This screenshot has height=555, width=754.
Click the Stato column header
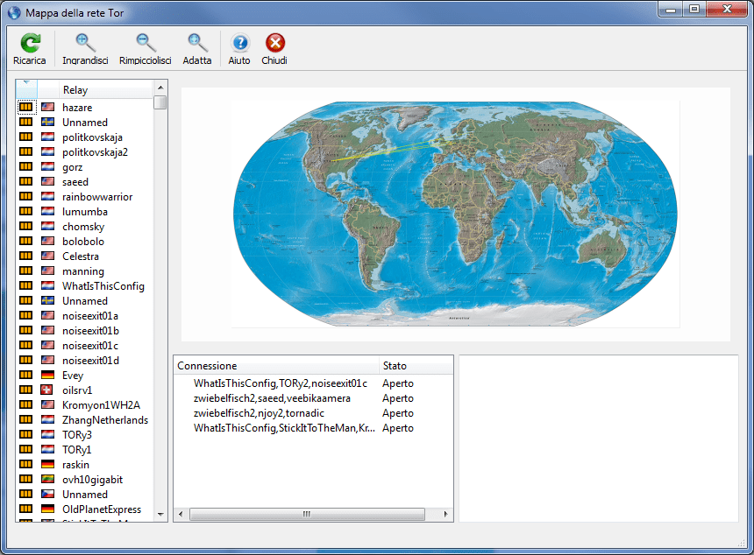[416, 366]
